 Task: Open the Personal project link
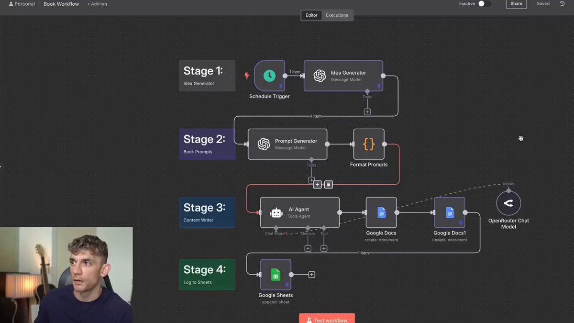(x=22, y=4)
